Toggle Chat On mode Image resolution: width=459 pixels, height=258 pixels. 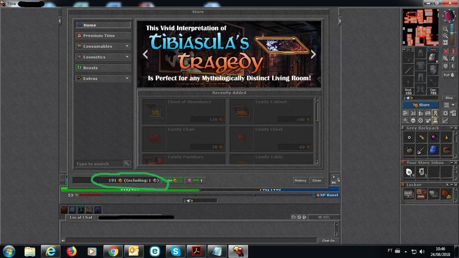pos(328,241)
